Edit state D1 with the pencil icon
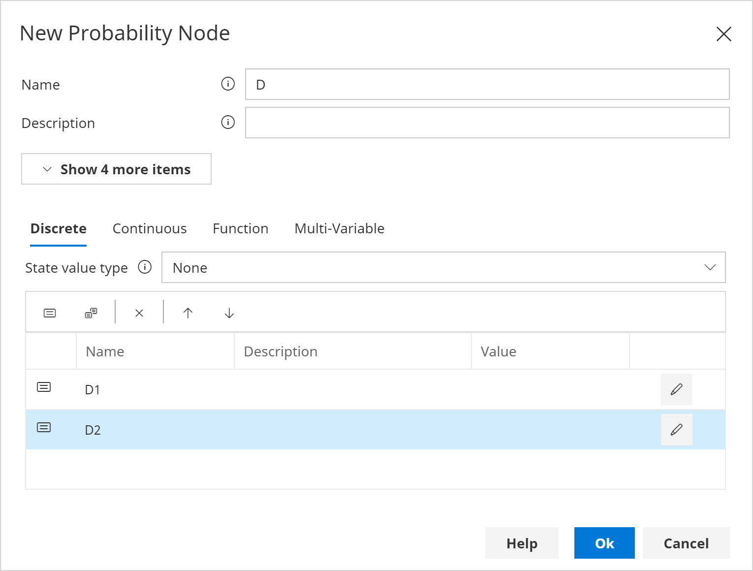Image resolution: width=753 pixels, height=571 pixels. 676,389
